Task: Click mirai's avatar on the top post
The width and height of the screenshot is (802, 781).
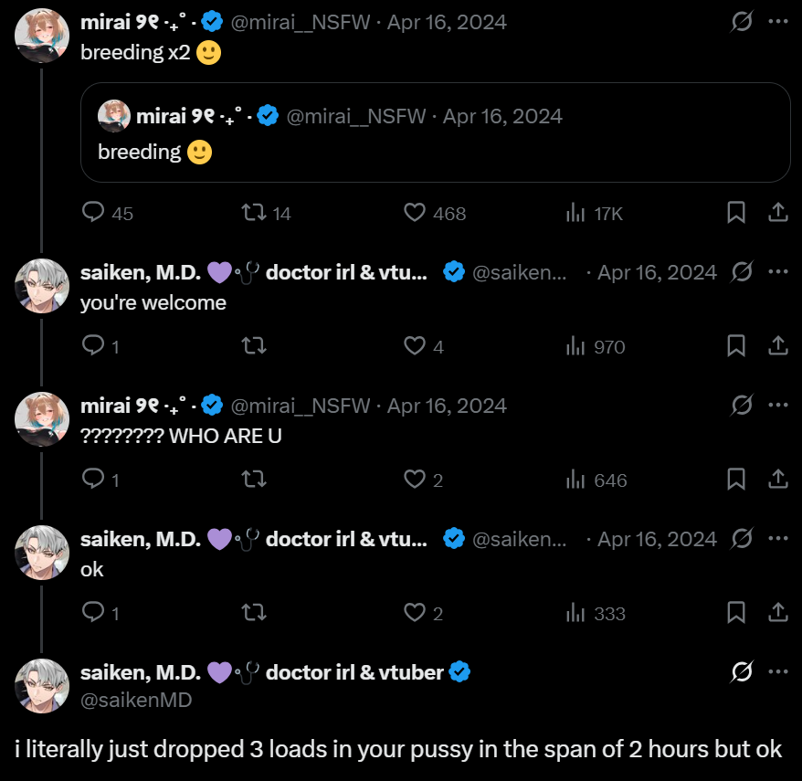Action: [x=42, y=35]
